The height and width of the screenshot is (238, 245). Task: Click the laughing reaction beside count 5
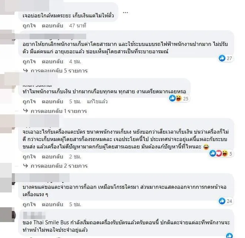pyautogui.click(x=225, y=153)
